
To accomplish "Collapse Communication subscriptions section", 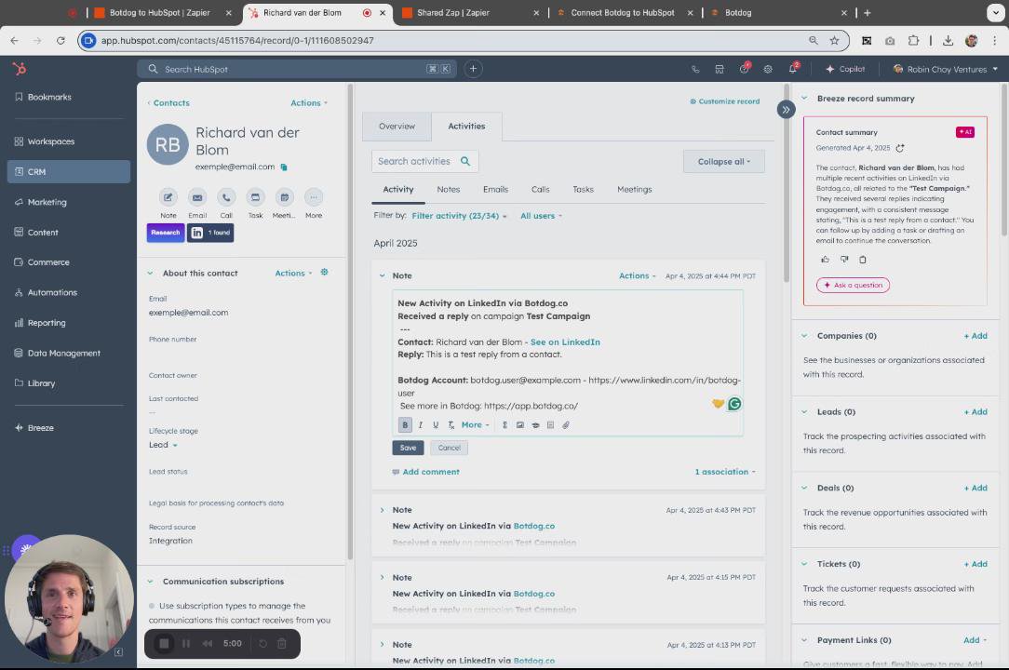I will [x=150, y=582].
